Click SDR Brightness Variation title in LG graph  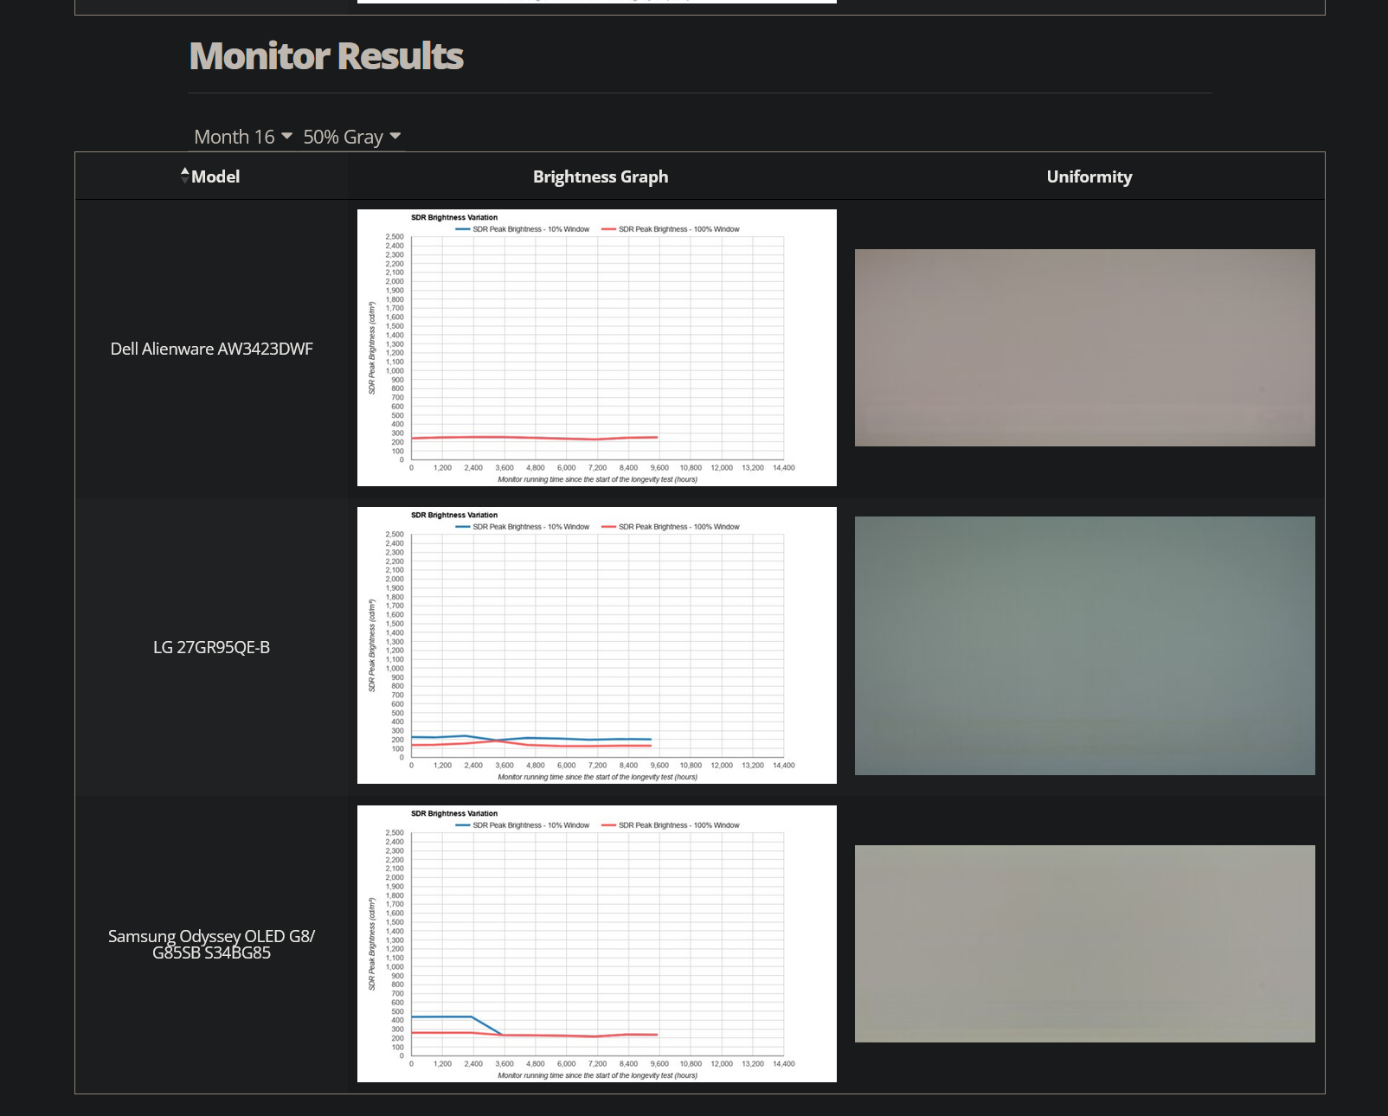pyautogui.click(x=454, y=515)
